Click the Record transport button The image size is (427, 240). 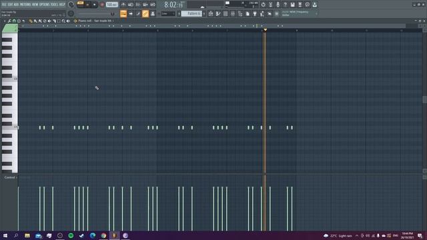(102, 5)
